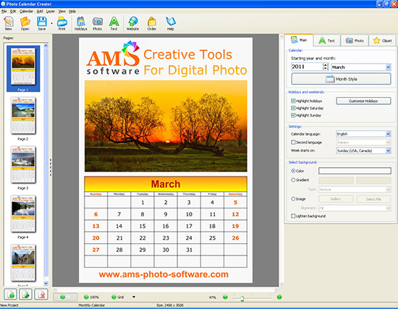Open the Add menu
398x309 pixels.
point(40,12)
